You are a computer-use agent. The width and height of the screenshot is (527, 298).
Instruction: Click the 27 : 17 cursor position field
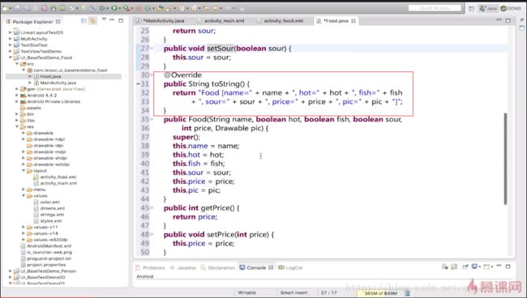click(x=328, y=292)
